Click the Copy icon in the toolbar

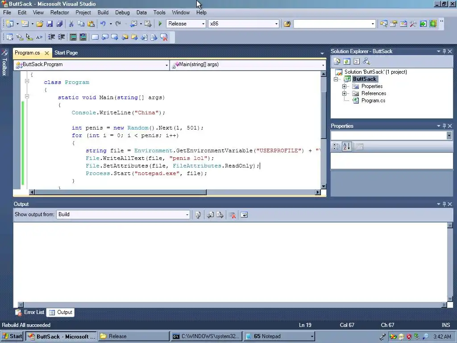pyautogui.click(x=81, y=24)
